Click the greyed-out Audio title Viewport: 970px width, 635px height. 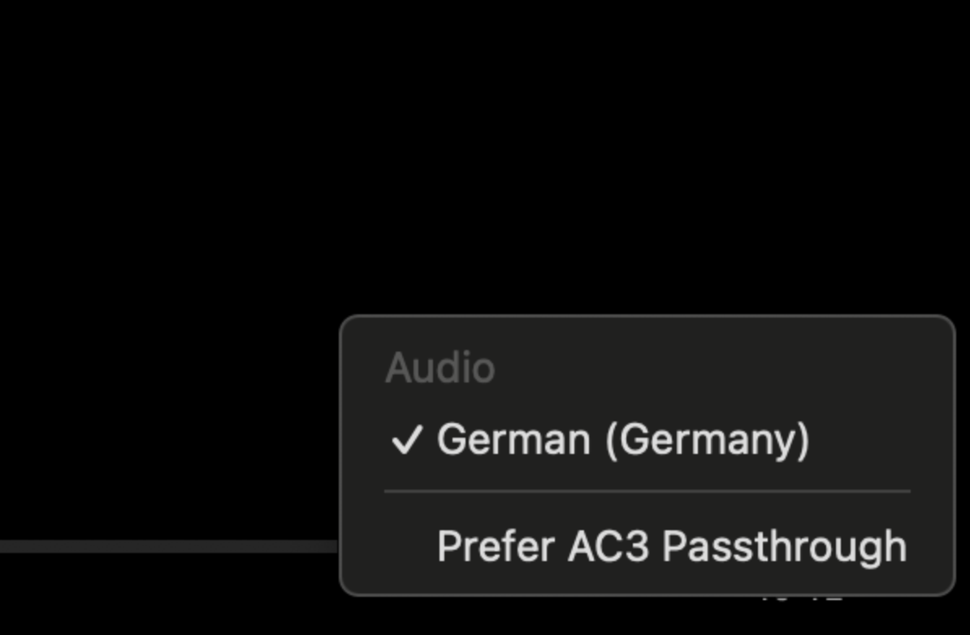click(440, 369)
